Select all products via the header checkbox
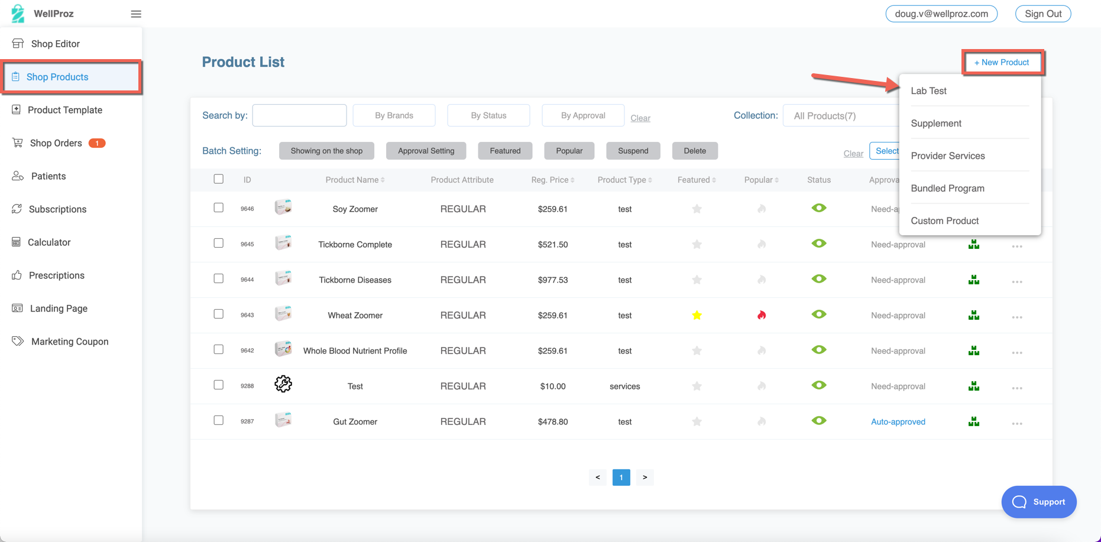This screenshot has height=542, width=1101. [x=218, y=178]
